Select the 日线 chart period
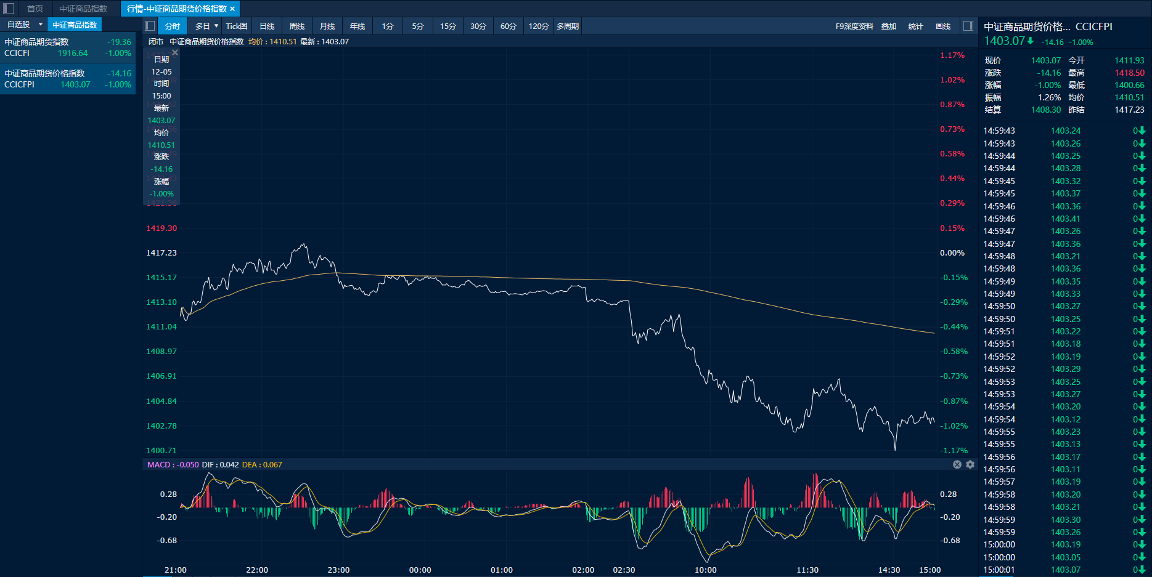Viewport: 1152px width, 577px height. pos(267,26)
